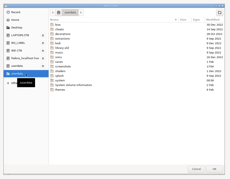Select the cheats folder
Image resolution: width=230 pixels, height=179 pixels.
coord(136,29)
